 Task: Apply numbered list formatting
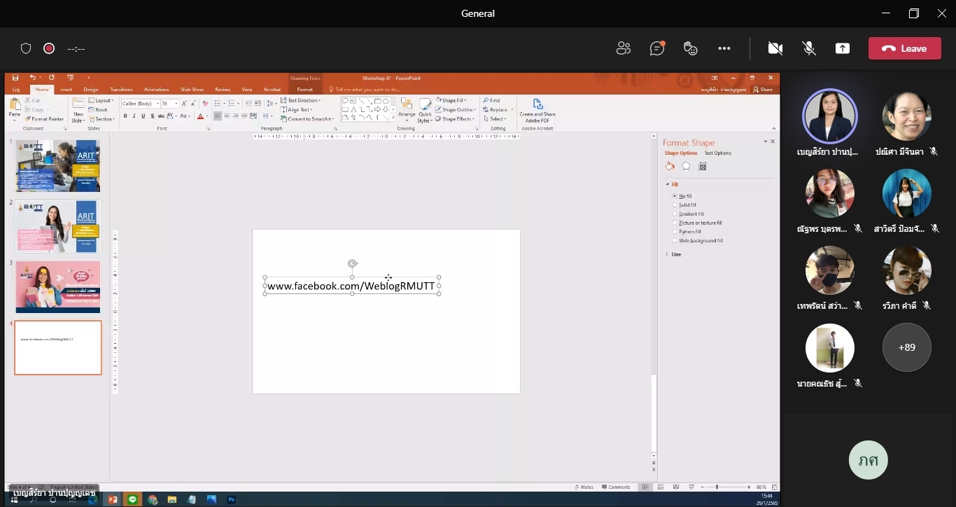(232, 104)
